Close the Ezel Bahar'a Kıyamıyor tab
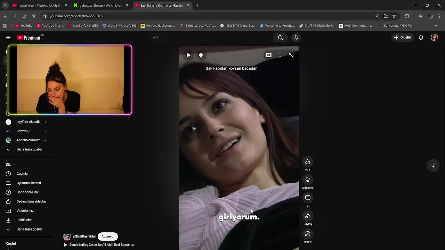Viewport: 445px width, 250px height. pyautogui.click(x=188, y=5)
